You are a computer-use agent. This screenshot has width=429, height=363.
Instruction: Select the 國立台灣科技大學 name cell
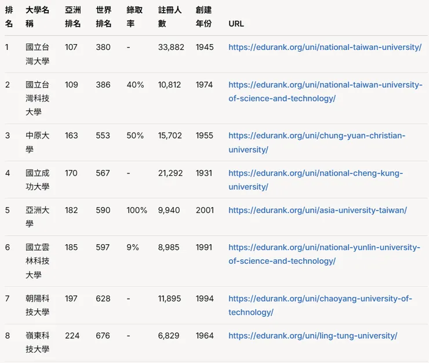(38, 98)
